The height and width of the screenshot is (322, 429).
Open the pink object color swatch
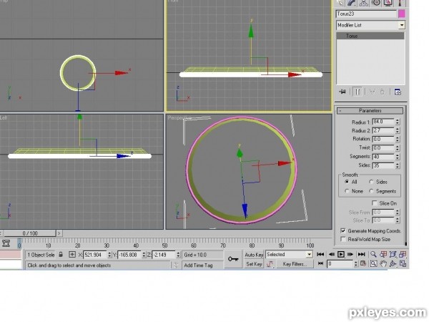(x=402, y=14)
